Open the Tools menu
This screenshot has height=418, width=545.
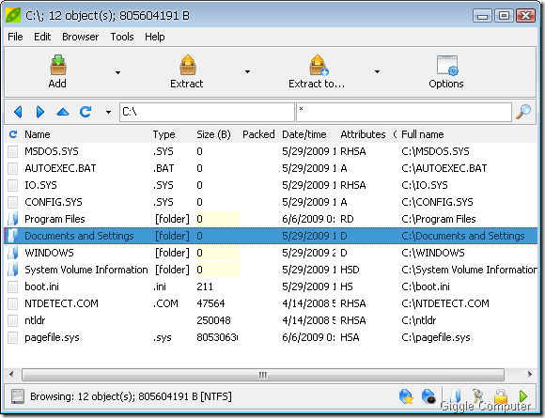[122, 37]
